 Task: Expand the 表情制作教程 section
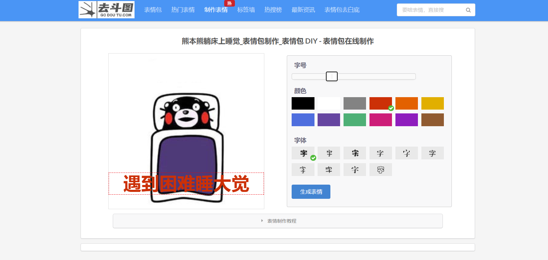[x=278, y=221]
